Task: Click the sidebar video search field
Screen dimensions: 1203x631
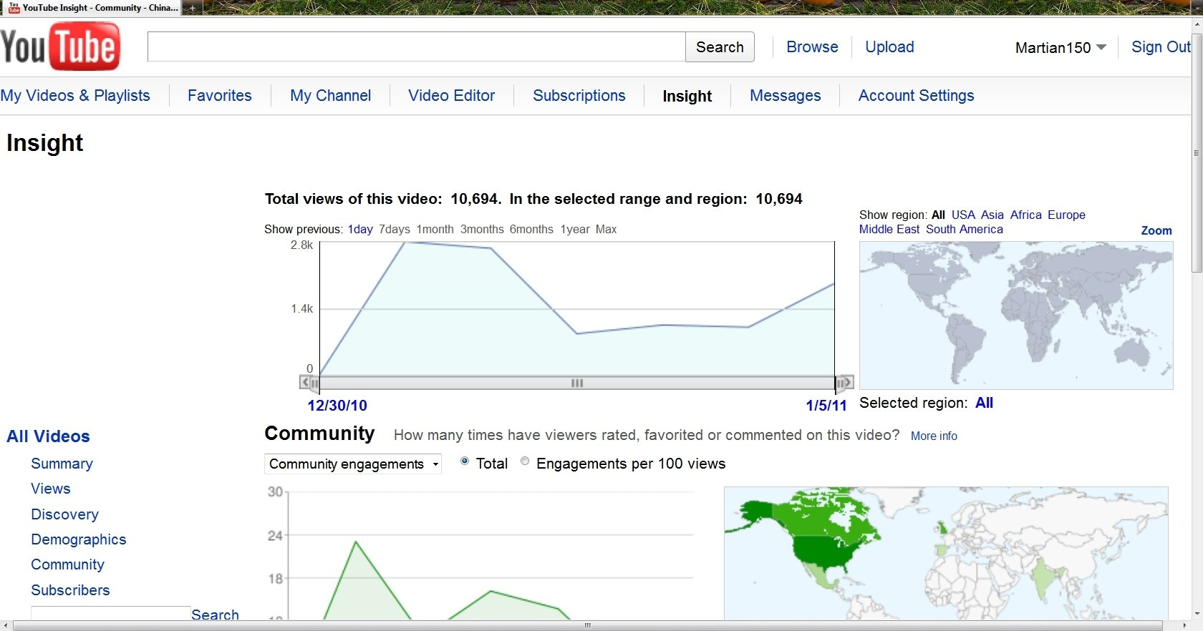Action: pyautogui.click(x=110, y=613)
